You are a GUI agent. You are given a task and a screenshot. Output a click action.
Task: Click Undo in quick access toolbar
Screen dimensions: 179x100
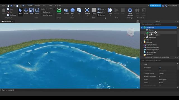click(x=23, y=6)
